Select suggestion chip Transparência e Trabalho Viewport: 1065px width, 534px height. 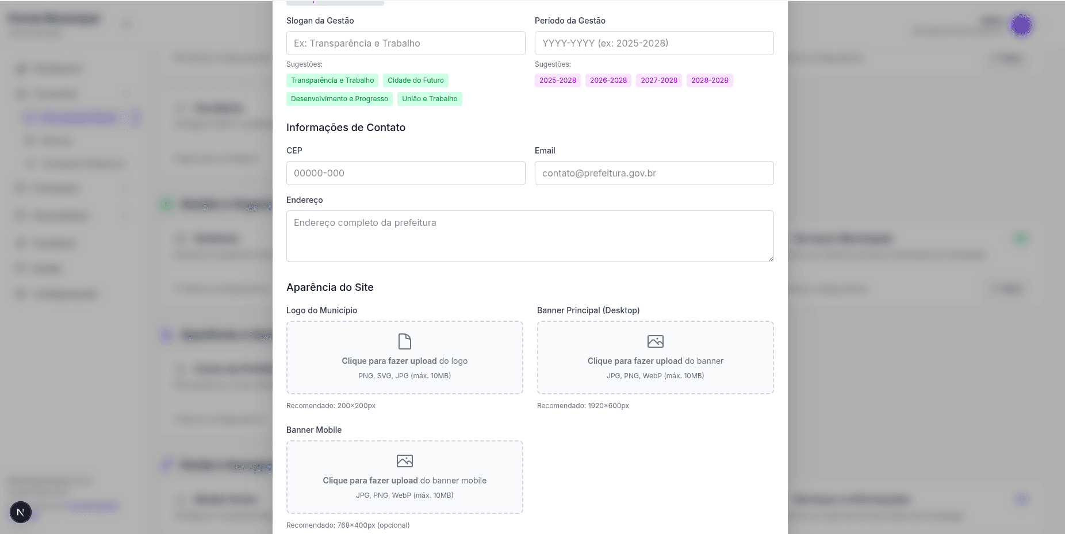tap(332, 80)
